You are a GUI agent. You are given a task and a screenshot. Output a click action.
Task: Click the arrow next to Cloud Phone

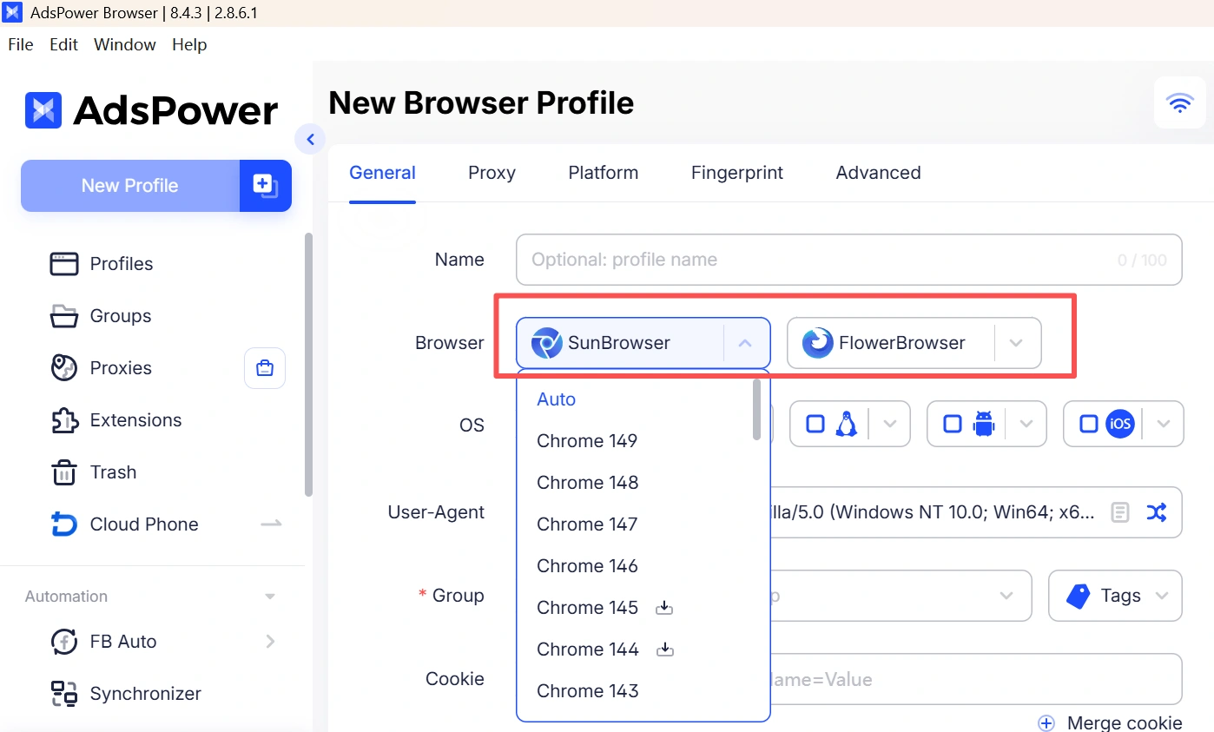pyautogui.click(x=272, y=524)
